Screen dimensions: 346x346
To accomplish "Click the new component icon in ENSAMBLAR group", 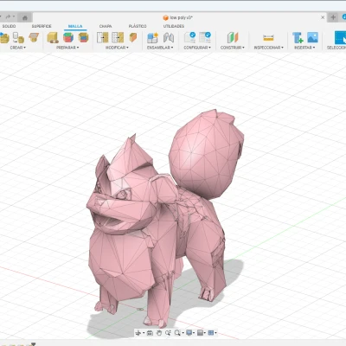I will pos(152,38).
